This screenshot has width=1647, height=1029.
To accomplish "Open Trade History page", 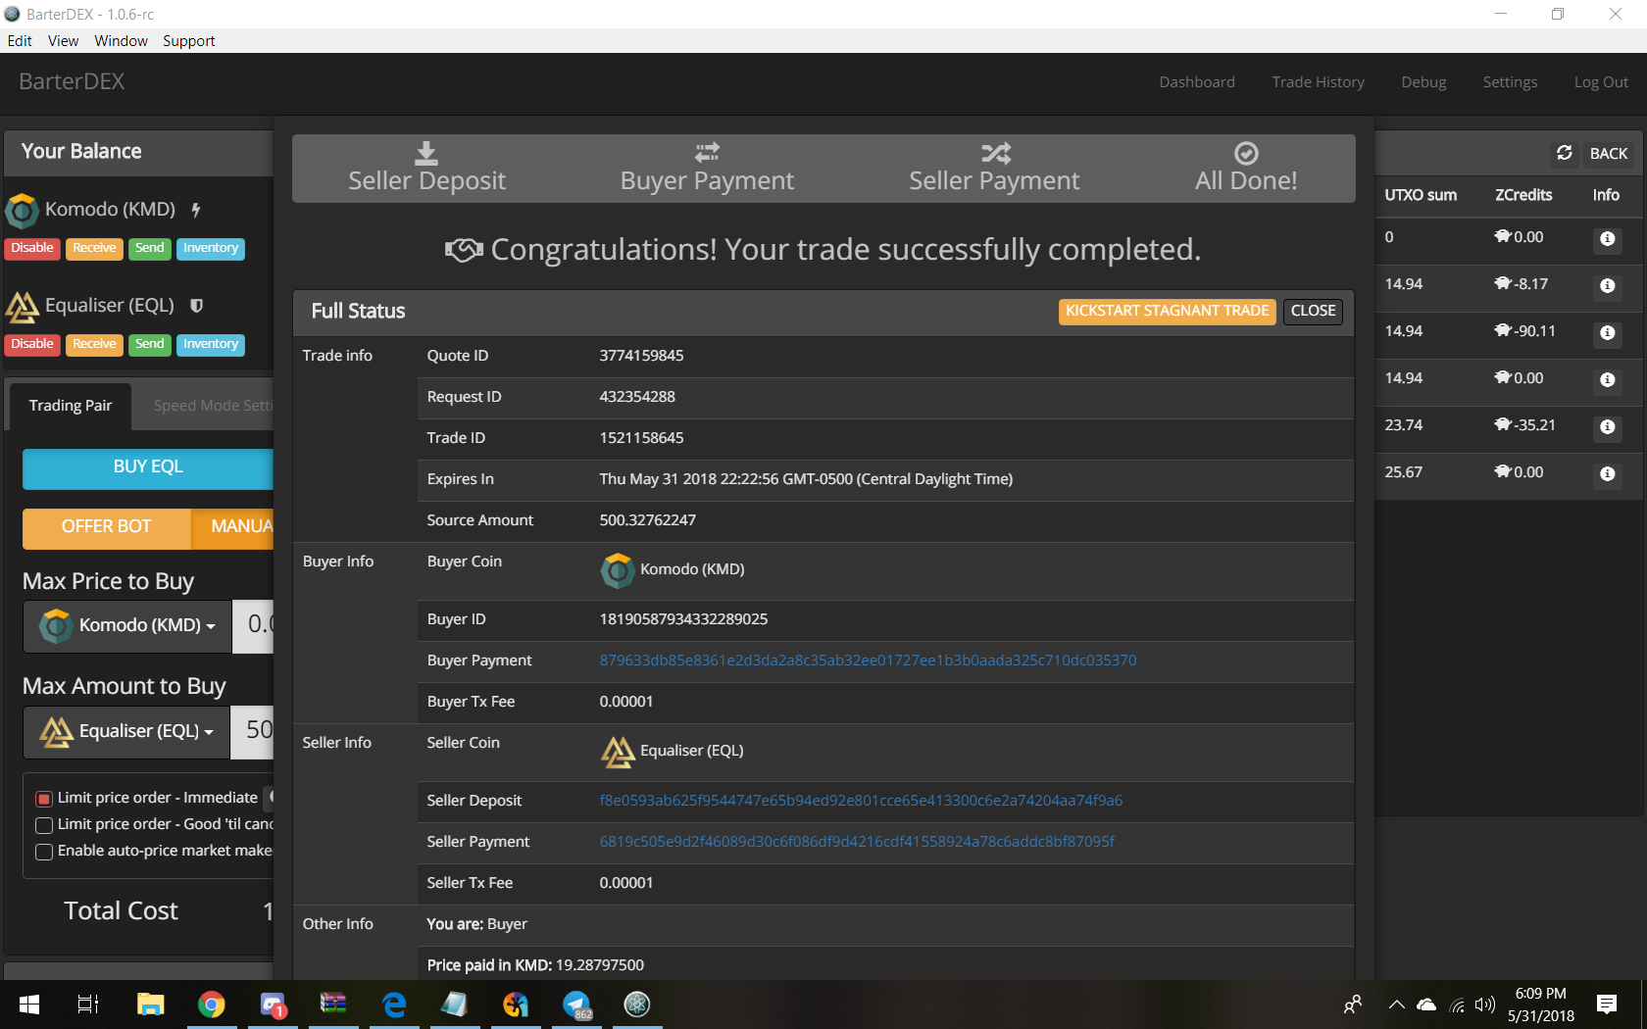I will point(1318,82).
